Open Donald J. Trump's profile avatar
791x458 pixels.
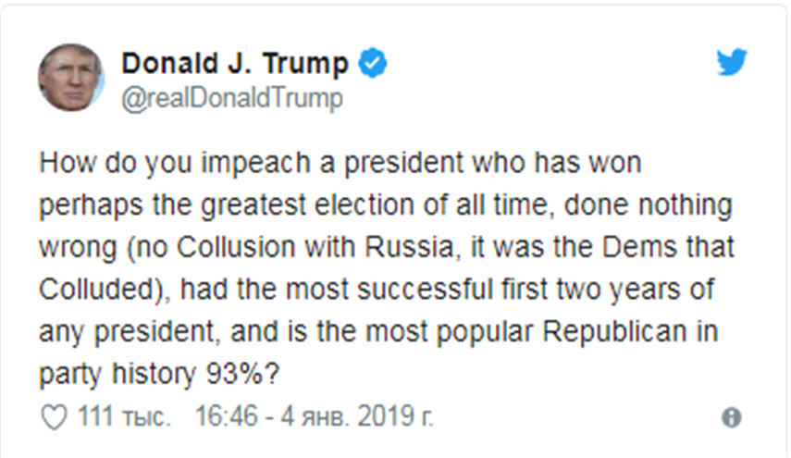point(71,78)
